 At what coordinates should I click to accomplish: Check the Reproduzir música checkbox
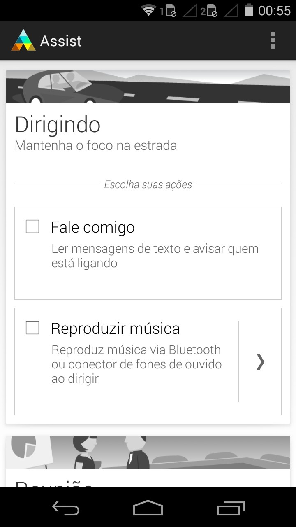coord(32,328)
